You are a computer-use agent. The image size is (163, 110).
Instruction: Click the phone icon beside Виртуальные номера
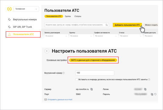(x=9, y=20)
